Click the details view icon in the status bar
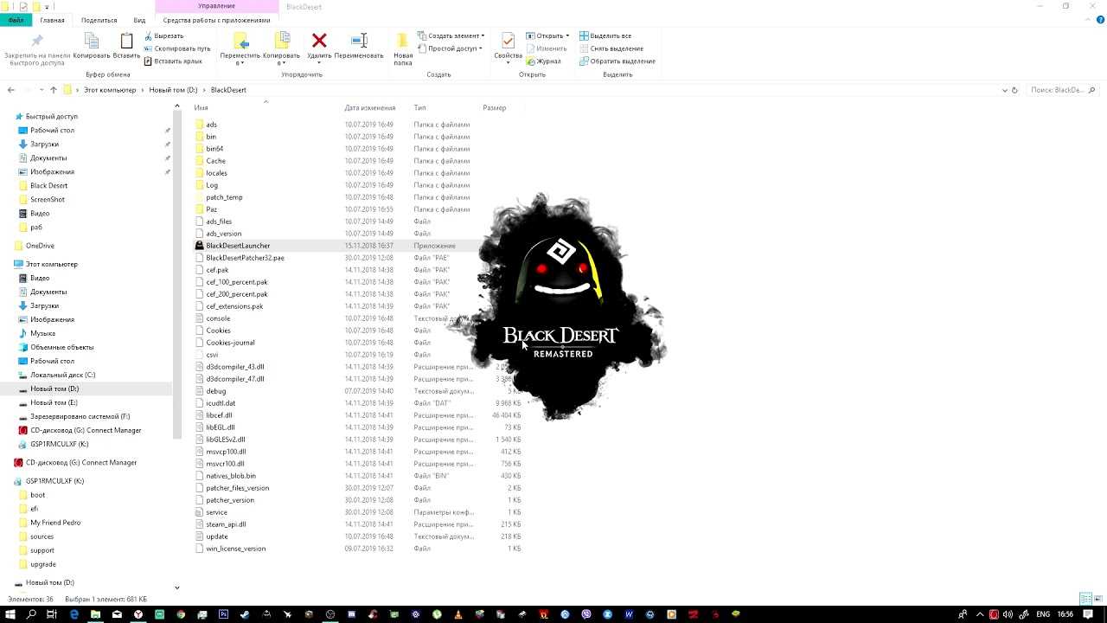 tap(1085, 599)
